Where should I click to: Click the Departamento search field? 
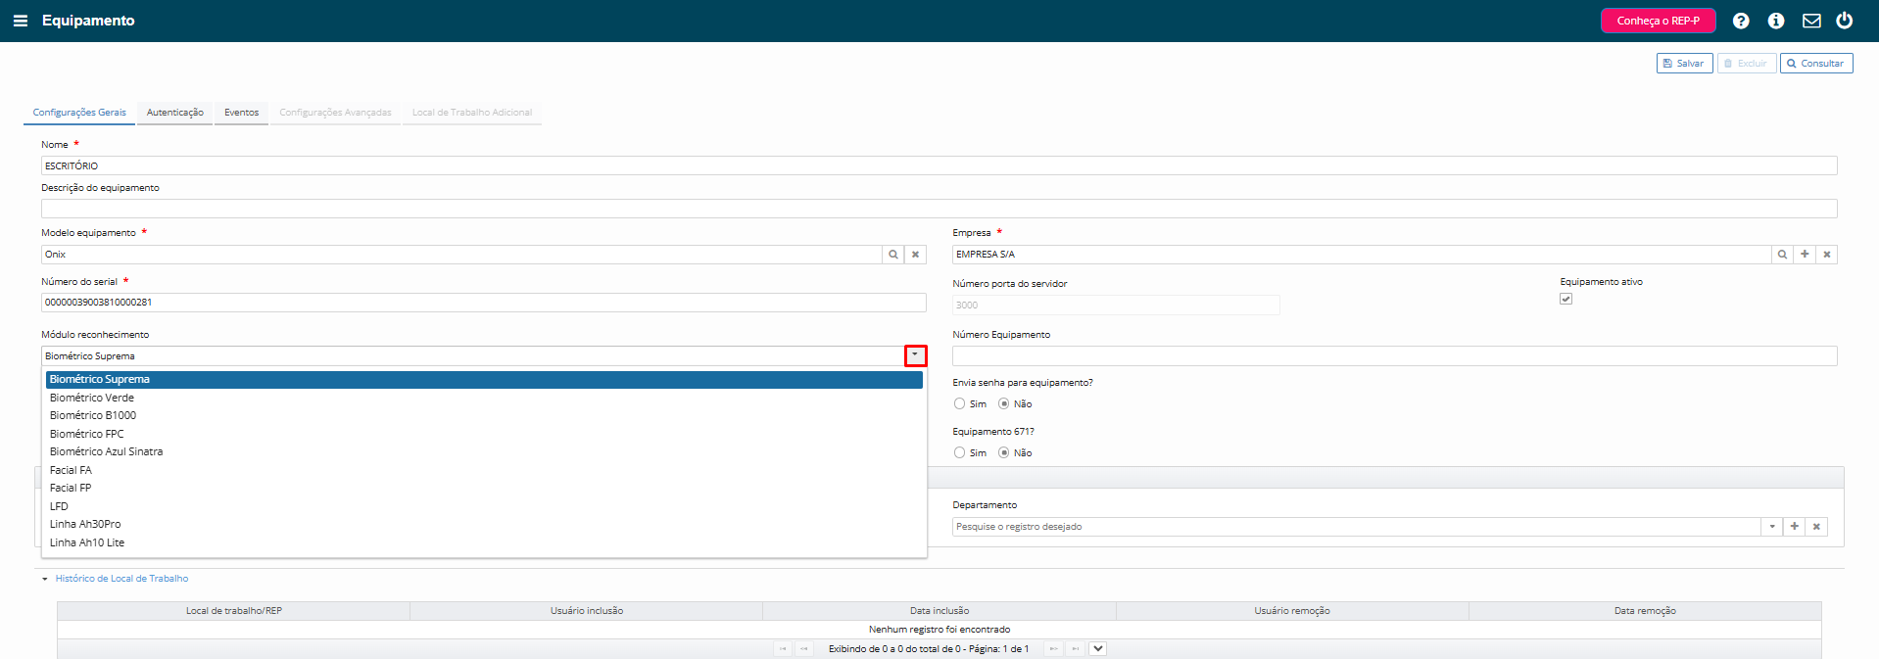pos(1357,527)
